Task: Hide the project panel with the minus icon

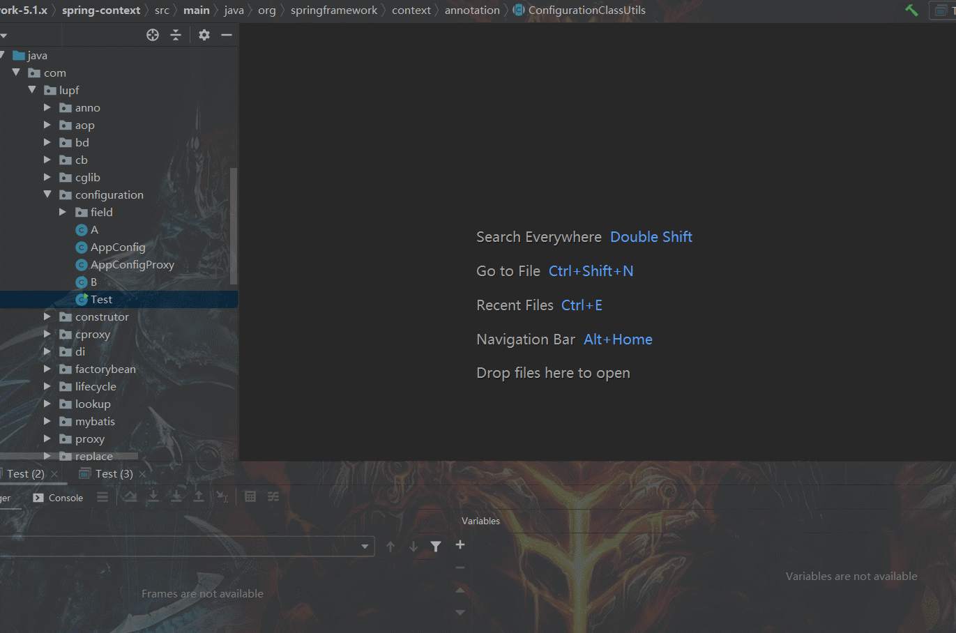Action: click(x=227, y=35)
